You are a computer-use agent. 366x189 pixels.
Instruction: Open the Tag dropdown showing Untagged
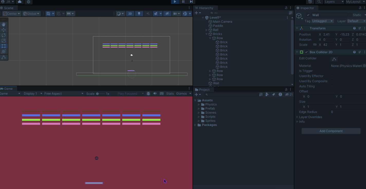[322, 21]
